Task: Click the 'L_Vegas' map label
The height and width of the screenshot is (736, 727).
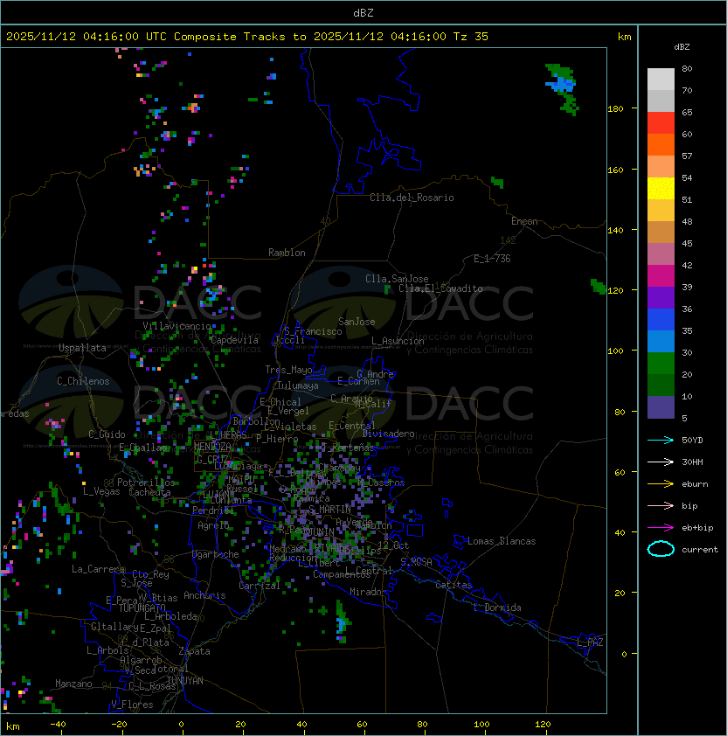Action: (101, 491)
